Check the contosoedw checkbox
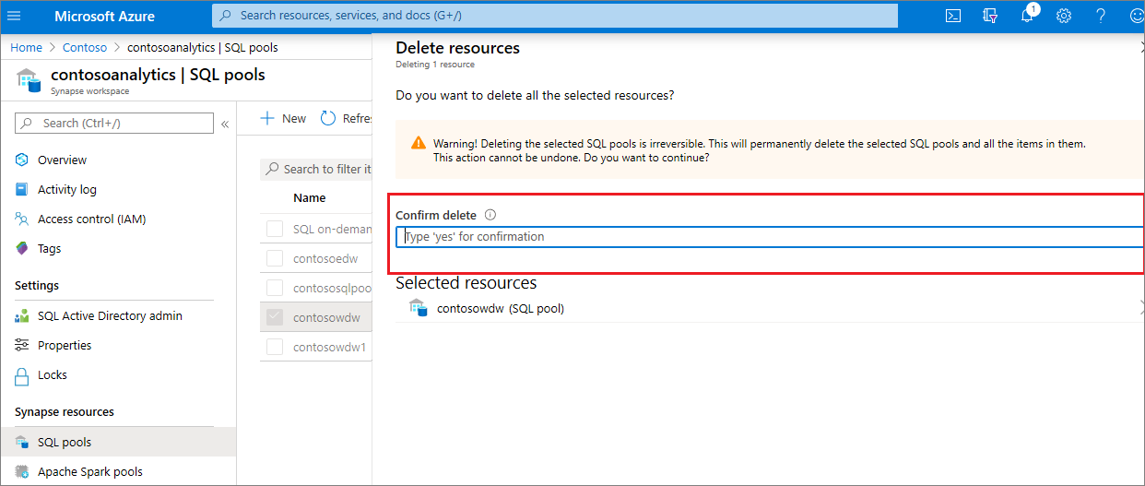This screenshot has height=486, width=1145. tap(275, 258)
